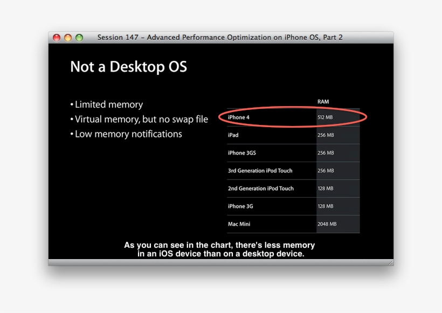Click the iPhone 3G row label

coord(240,206)
